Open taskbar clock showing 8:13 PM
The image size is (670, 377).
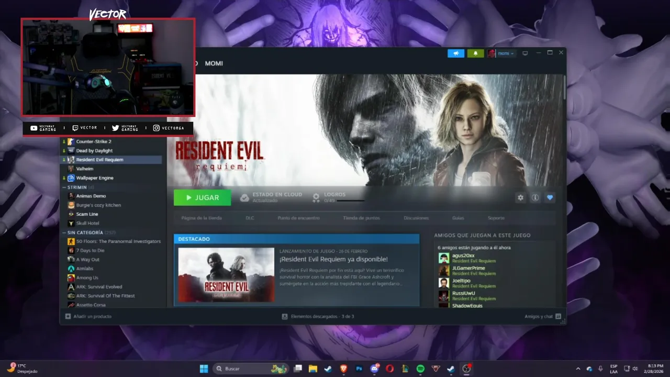[655, 369]
